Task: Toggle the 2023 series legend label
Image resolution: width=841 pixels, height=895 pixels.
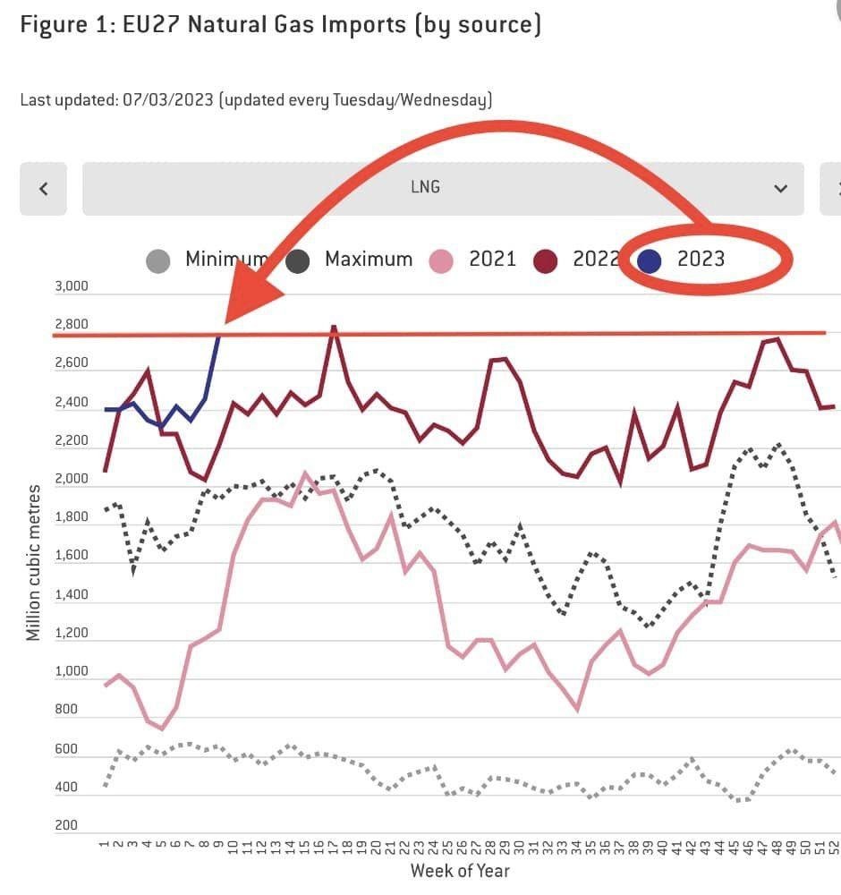Action: click(x=701, y=260)
